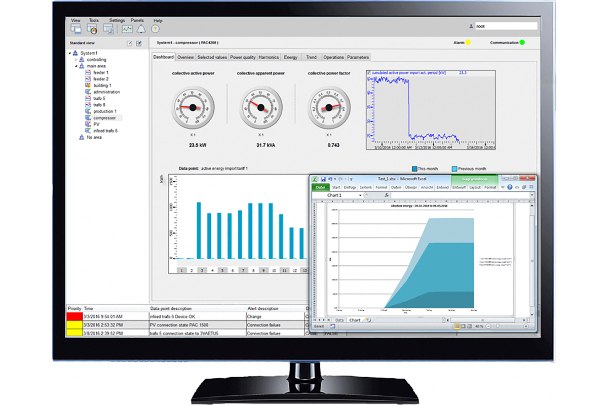The image size is (608, 405).
Task: Select the Excel normal view button in status bar
Action: click(457, 327)
